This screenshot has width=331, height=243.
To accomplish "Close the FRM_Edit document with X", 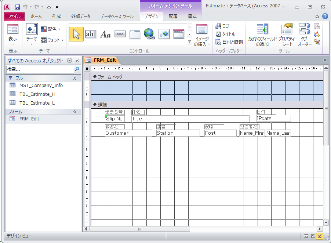I will click(325, 60).
